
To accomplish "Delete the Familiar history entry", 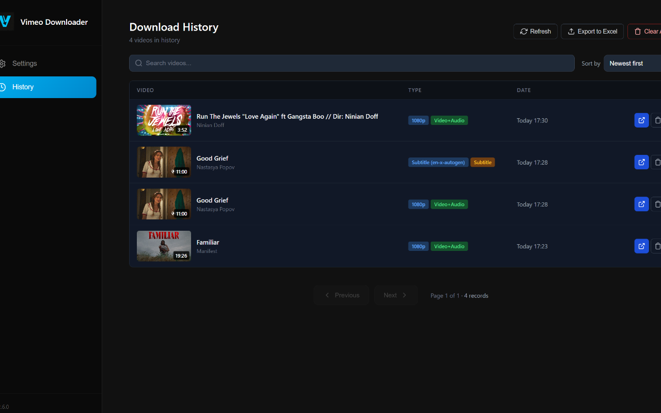I will (x=656, y=246).
